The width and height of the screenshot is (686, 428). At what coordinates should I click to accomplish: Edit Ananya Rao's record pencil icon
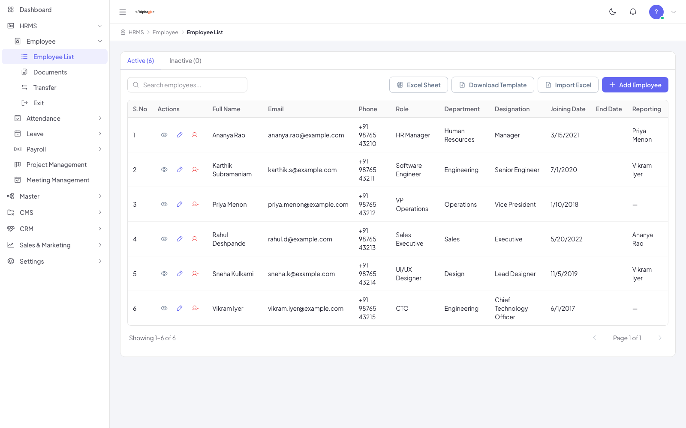[180, 135]
